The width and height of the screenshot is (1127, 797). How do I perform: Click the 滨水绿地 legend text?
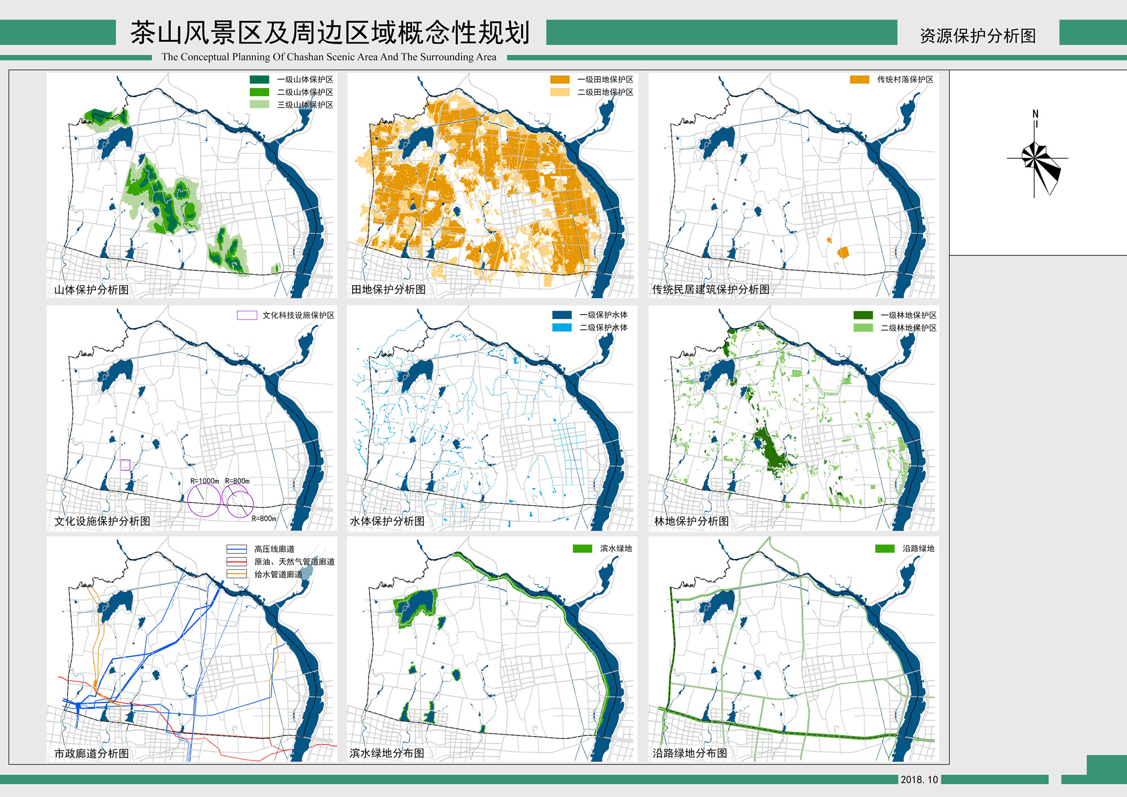click(x=616, y=548)
